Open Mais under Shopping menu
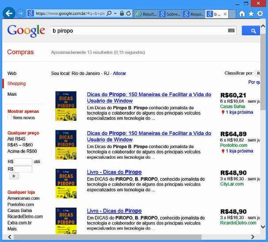Screen dimensions: 268x242 click(12, 94)
